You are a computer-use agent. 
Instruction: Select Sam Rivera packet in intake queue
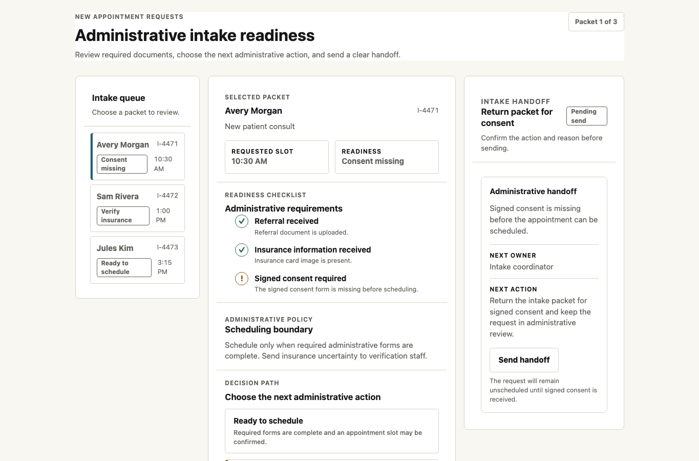click(x=137, y=208)
